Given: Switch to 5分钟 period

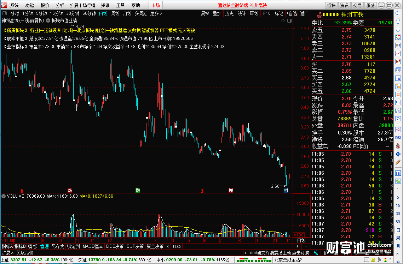Looking at the screenshot, I should click(41, 13).
